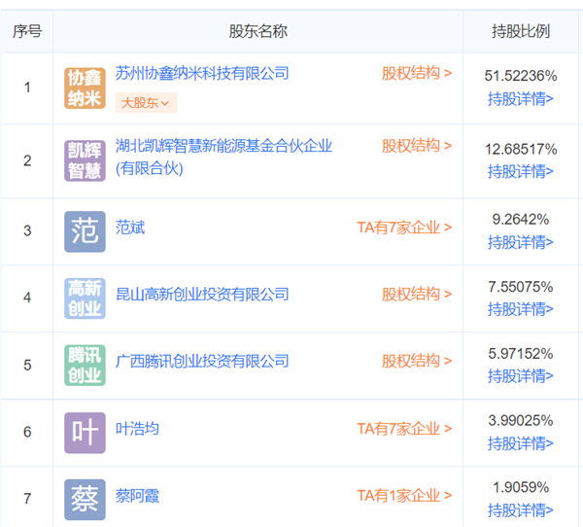Open 持股详情 under 12.68517%
583x527 pixels.
[x=521, y=171]
